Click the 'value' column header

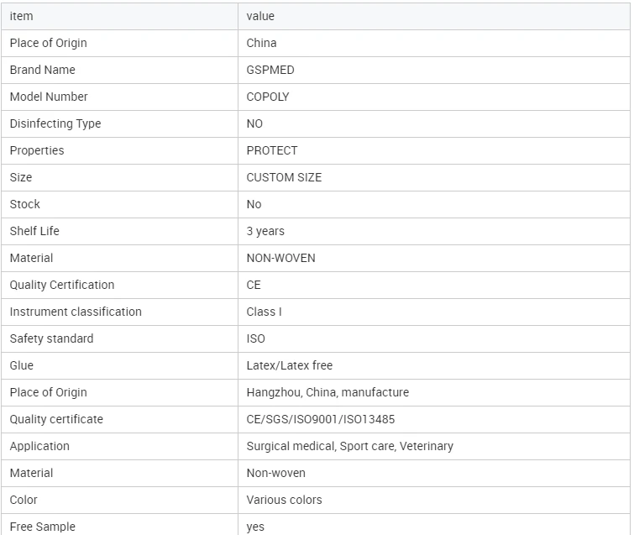(x=434, y=16)
